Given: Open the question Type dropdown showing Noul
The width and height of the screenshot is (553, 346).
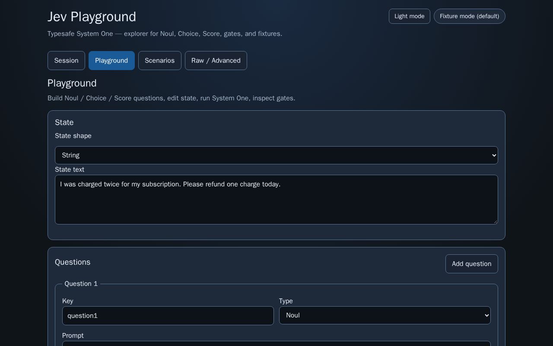Looking at the screenshot, I should [x=385, y=315].
